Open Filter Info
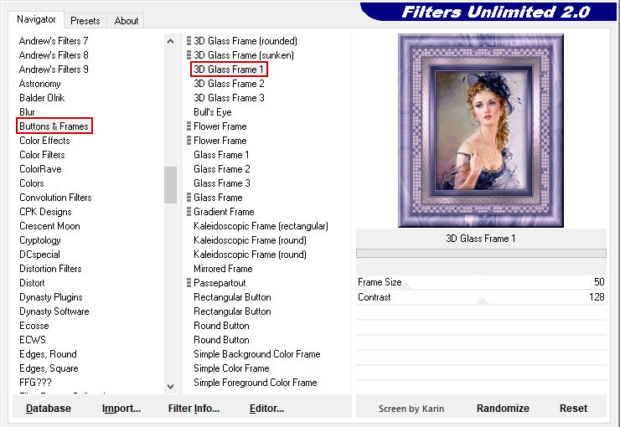 tap(194, 409)
